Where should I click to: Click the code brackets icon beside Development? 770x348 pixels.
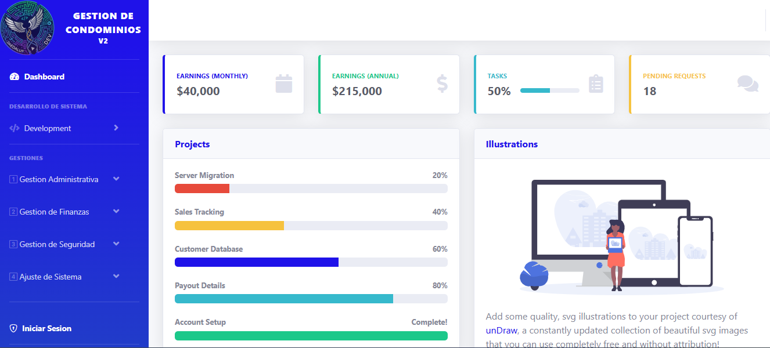pyautogui.click(x=15, y=128)
